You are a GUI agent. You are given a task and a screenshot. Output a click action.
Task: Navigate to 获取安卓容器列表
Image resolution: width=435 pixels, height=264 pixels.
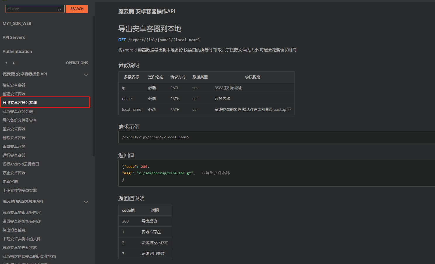[x=18, y=111]
